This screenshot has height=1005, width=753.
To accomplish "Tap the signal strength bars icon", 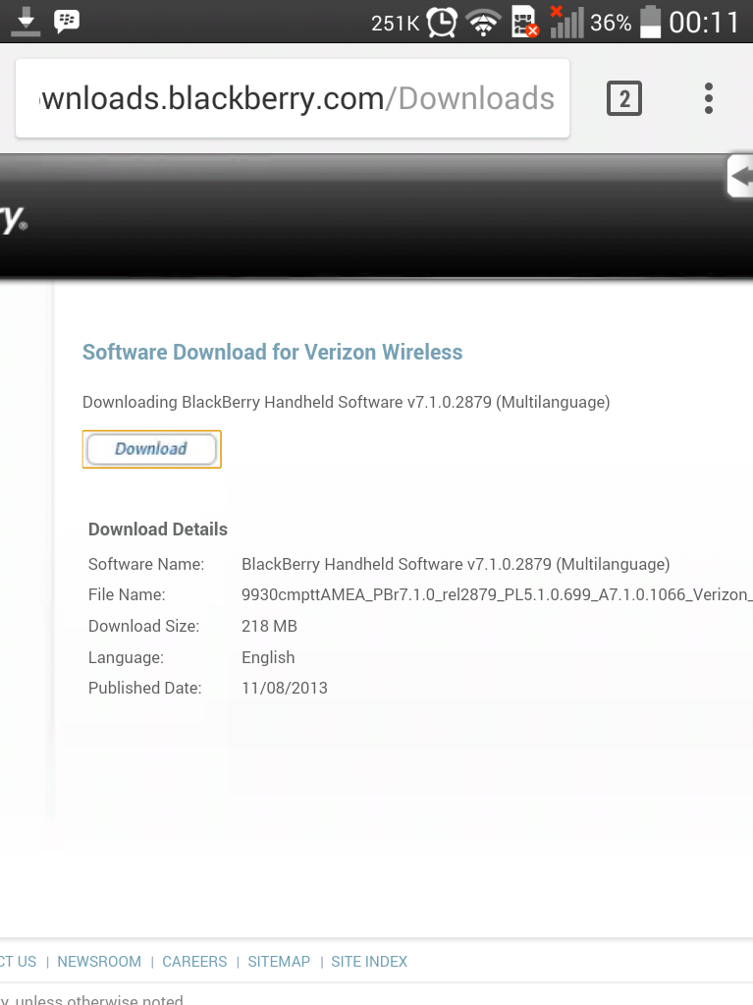I will 566,22.
